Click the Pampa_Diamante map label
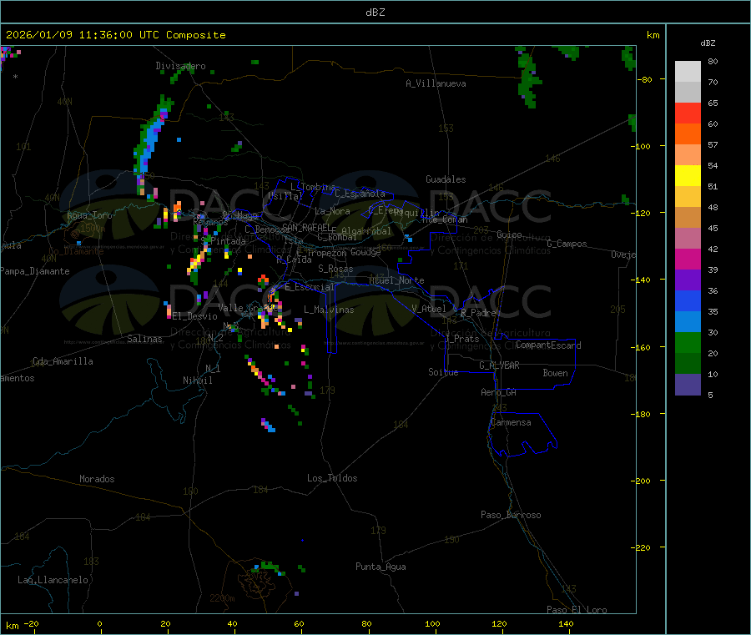Image resolution: width=751 pixels, height=635 pixels. coord(35,271)
